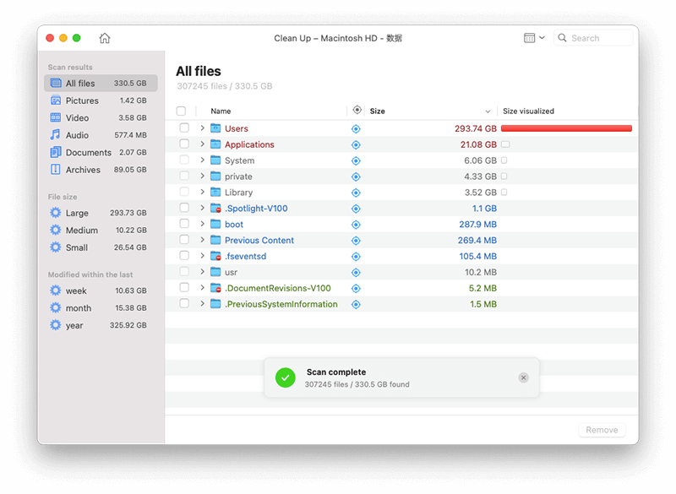This screenshot has height=494, width=676.
Task: Click the target icon in Previous Content row
Action: 356,241
